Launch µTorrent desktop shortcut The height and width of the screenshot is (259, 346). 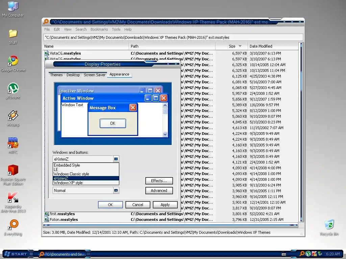13,91
